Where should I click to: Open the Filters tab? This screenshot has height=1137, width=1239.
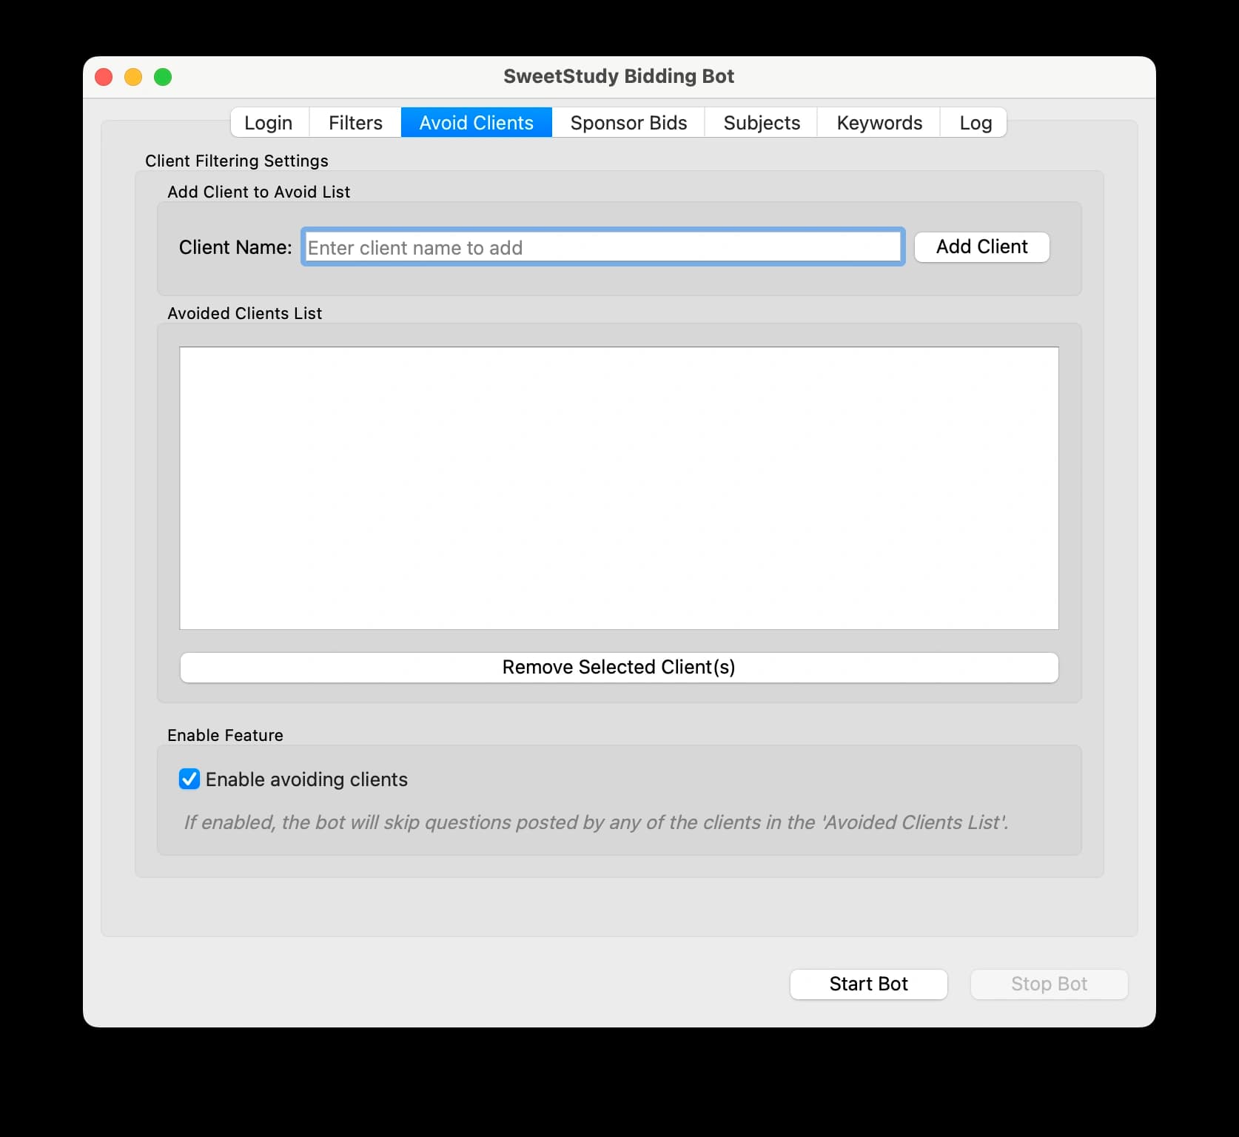355,123
